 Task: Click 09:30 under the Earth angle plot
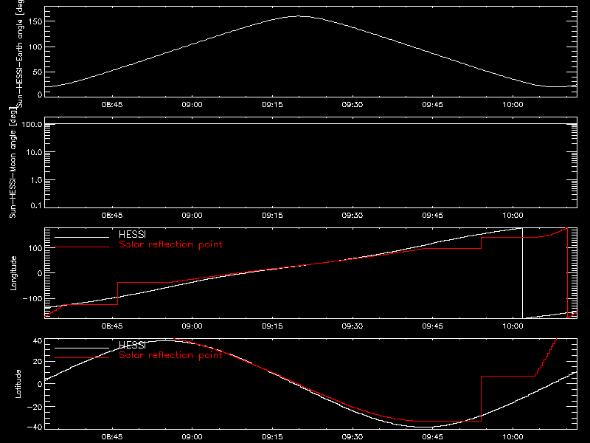click(353, 105)
